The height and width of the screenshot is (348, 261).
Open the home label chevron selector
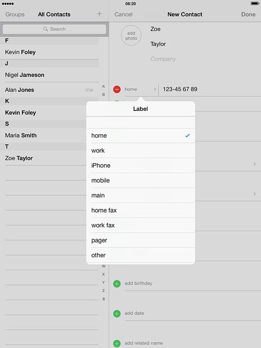[x=155, y=89]
